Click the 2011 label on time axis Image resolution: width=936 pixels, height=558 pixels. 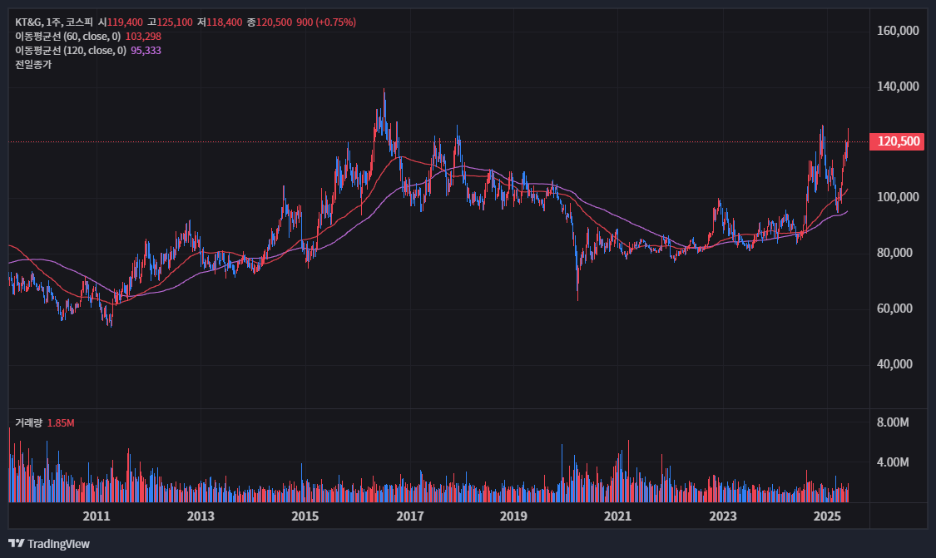pyautogui.click(x=97, y=516)
